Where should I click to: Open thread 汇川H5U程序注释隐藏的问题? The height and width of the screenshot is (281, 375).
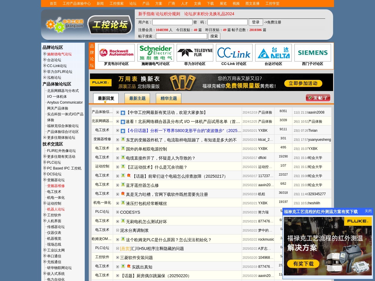coord(157,249)
